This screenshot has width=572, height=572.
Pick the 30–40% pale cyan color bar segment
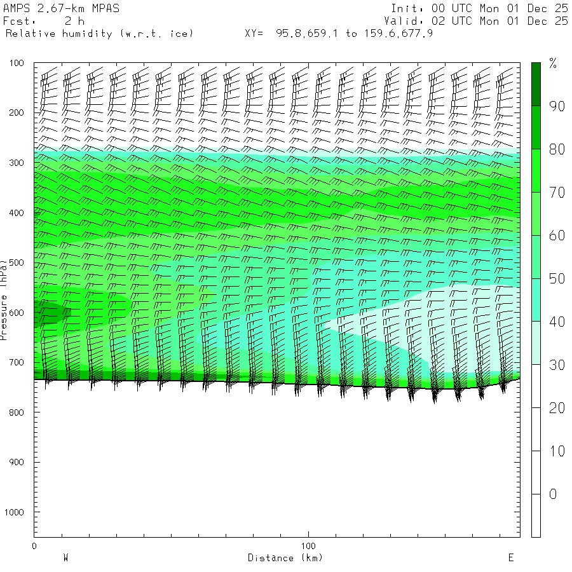(536, 343)
